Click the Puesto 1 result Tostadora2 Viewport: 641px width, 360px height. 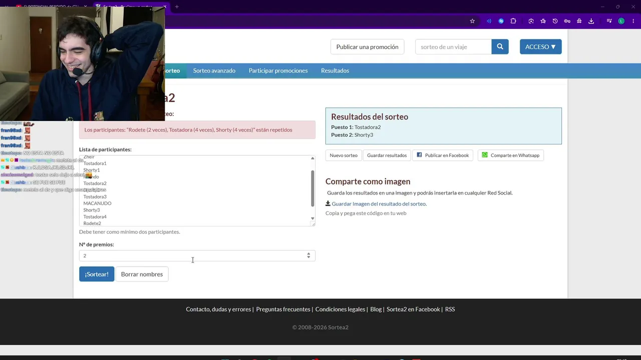[368, 127]
